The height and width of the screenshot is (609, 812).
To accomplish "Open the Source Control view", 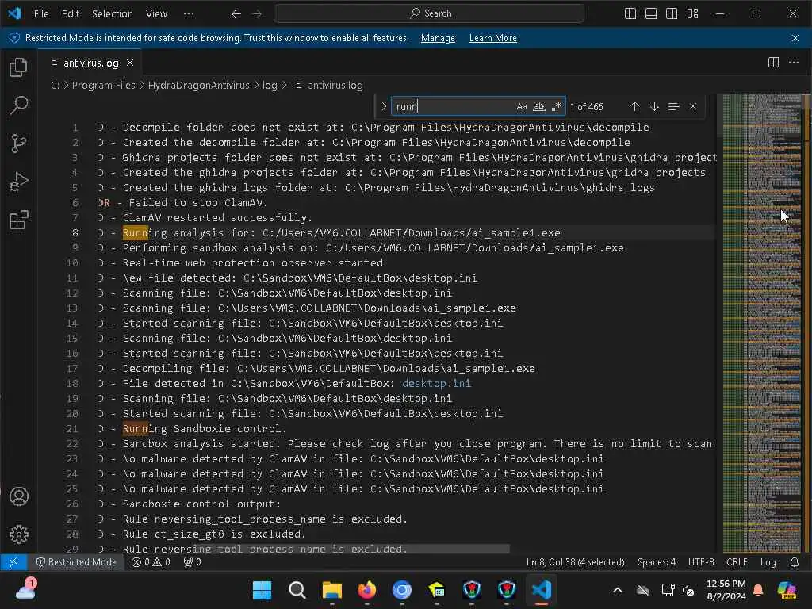I will coord(19,144).
